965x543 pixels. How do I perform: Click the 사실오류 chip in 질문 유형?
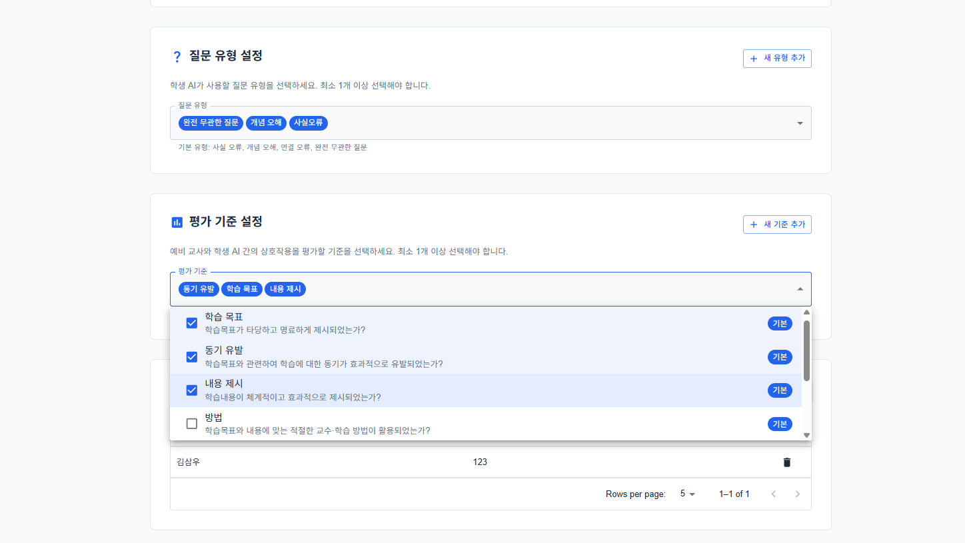pyautogui.click(x=309, y=123)
